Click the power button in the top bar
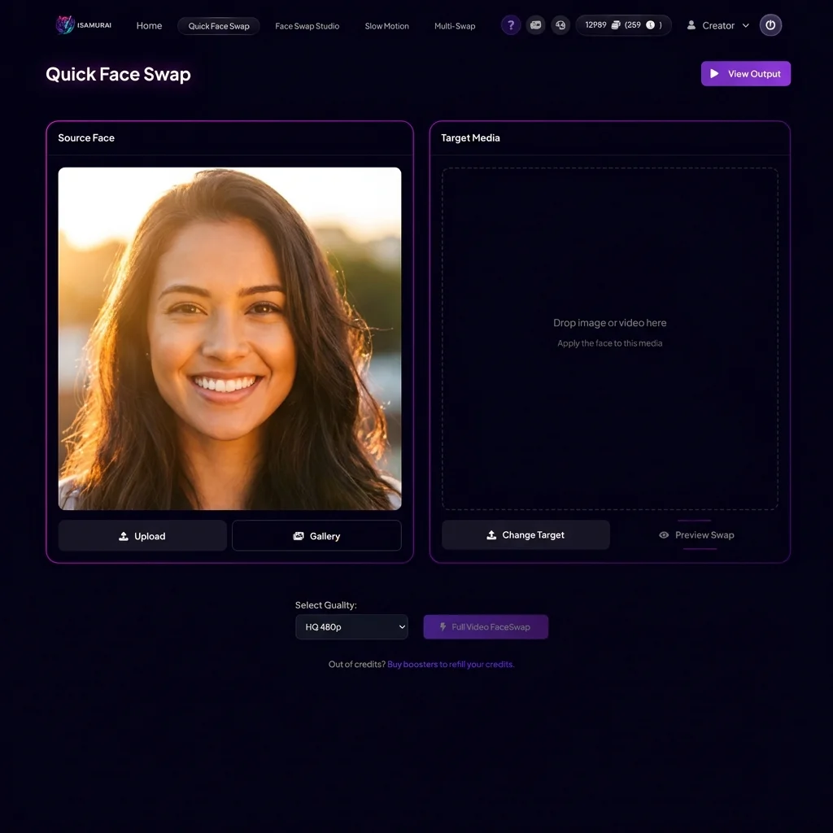The image size is (833, 833). click(770, 25)
